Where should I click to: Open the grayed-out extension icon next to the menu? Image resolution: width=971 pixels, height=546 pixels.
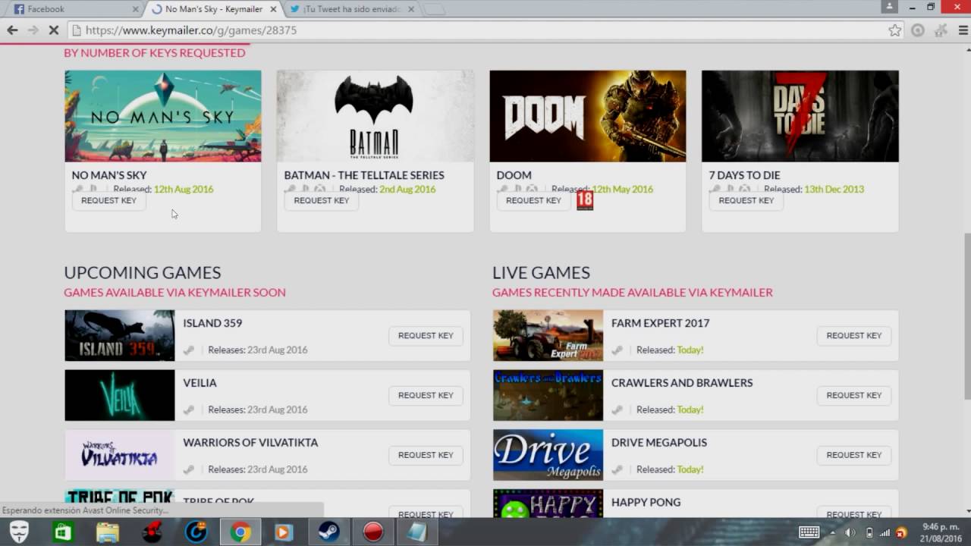941,30
